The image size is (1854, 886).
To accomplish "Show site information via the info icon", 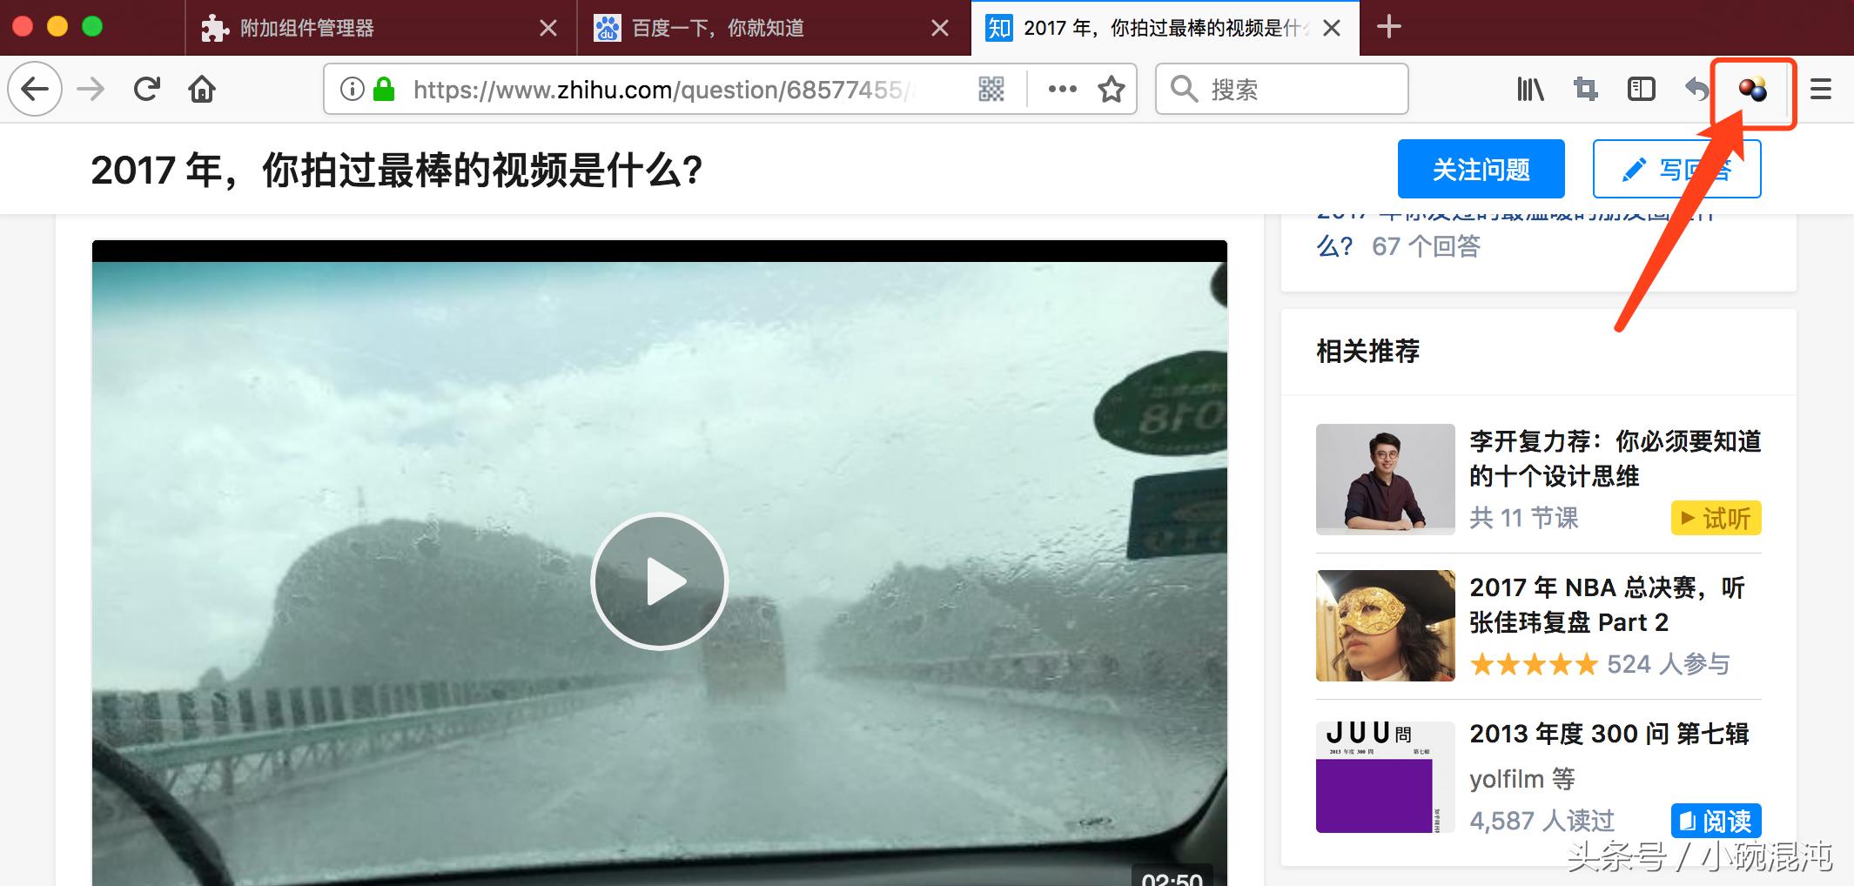I will 352,89.
